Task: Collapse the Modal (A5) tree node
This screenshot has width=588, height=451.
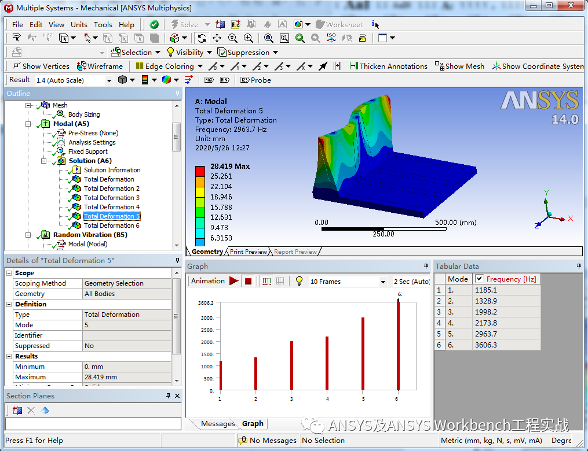Action: (x=28, y=124)
